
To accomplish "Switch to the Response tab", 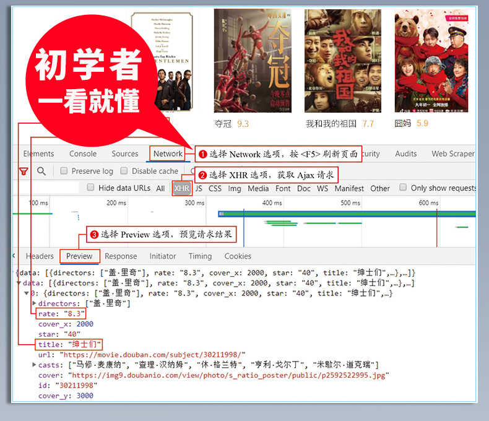I will coord(121,256).
